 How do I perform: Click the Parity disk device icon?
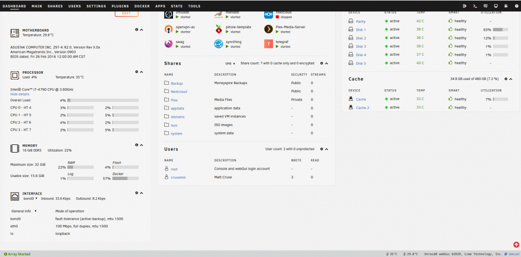(x=351, y=21)
